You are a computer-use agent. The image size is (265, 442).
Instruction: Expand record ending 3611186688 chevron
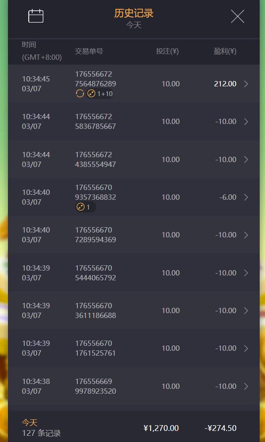click(246, 310)
